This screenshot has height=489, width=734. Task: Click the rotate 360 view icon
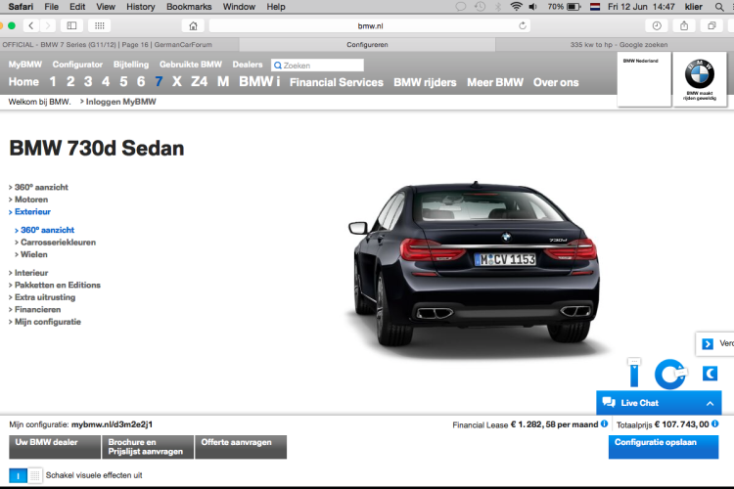[669, 374]
